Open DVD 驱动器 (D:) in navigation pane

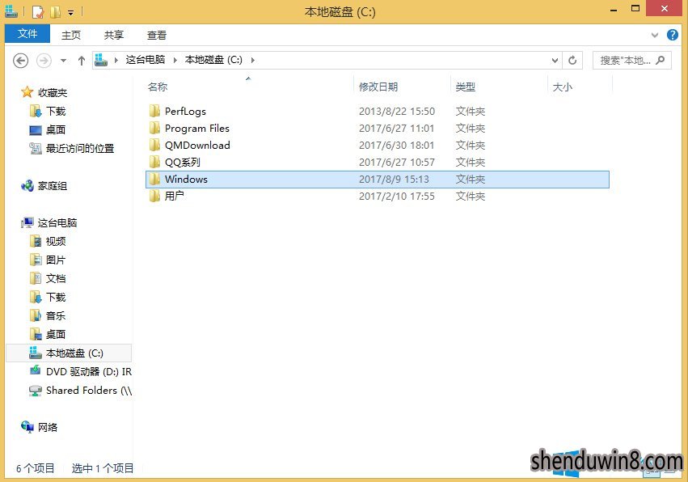coord(89,372)
